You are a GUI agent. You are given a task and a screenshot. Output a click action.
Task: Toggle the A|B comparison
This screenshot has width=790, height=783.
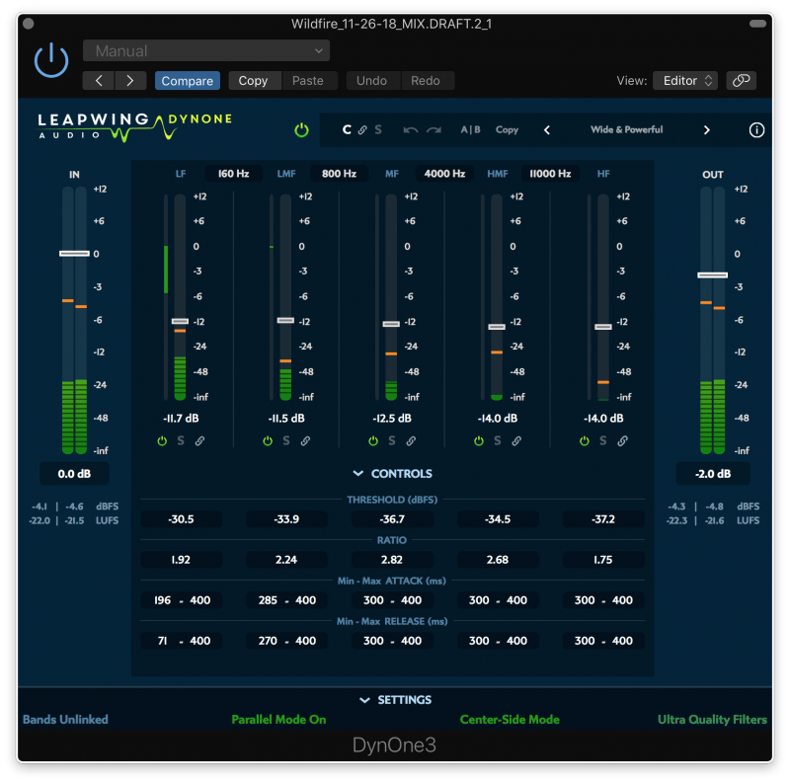coord(470,130)
